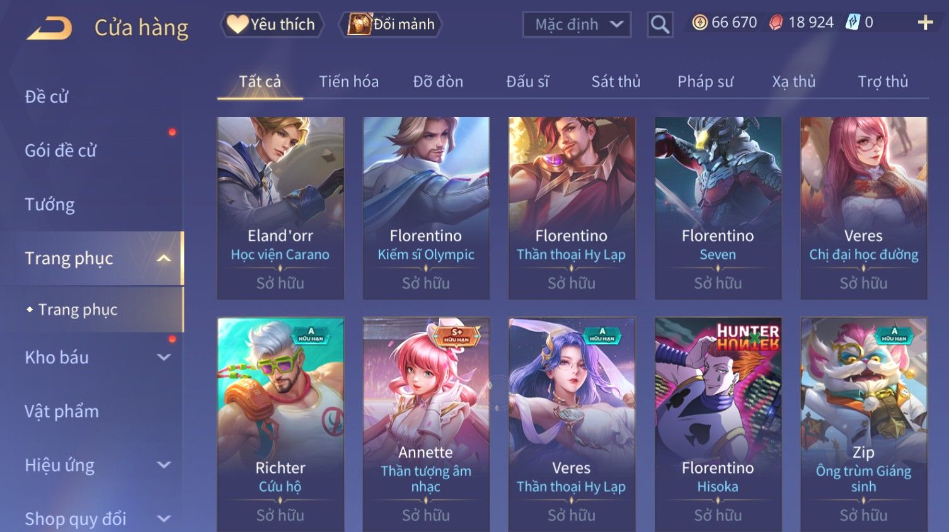
Task: Tap the red ruby currency icon
Action: pos(776,23)
